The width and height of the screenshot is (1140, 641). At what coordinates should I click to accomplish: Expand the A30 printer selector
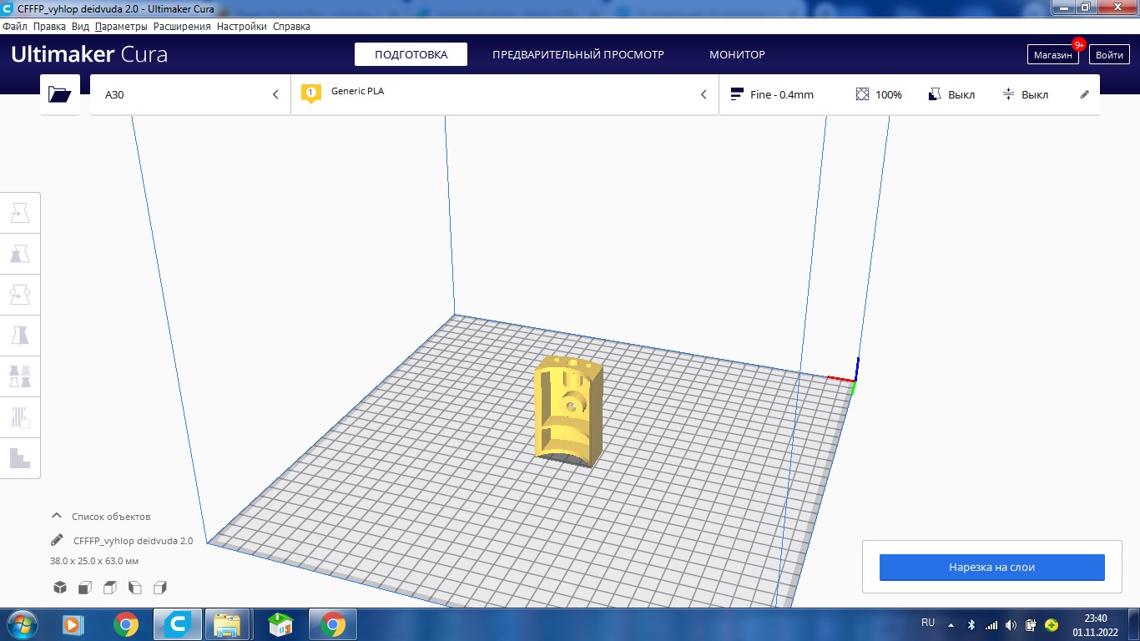click(x=190, y=94)
